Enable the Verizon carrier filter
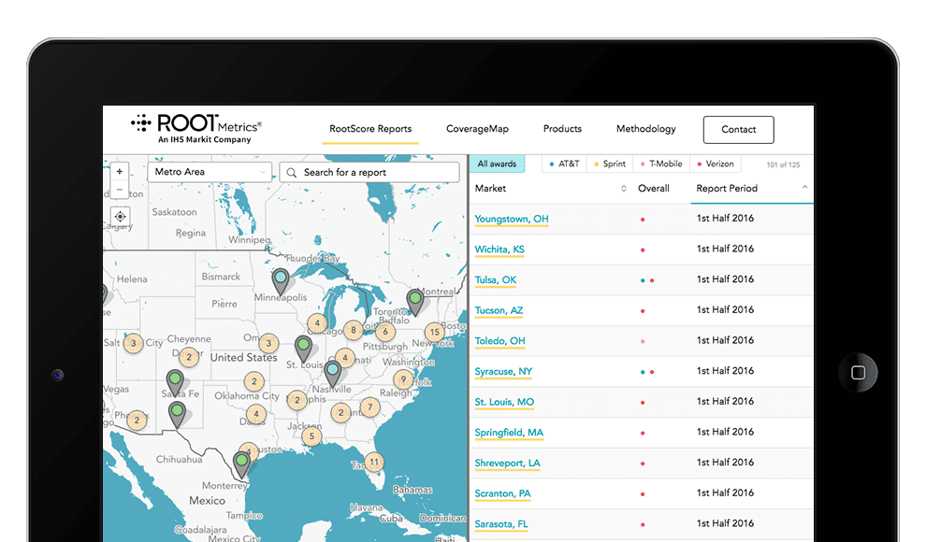926x542 pixels. click(715, 164)
